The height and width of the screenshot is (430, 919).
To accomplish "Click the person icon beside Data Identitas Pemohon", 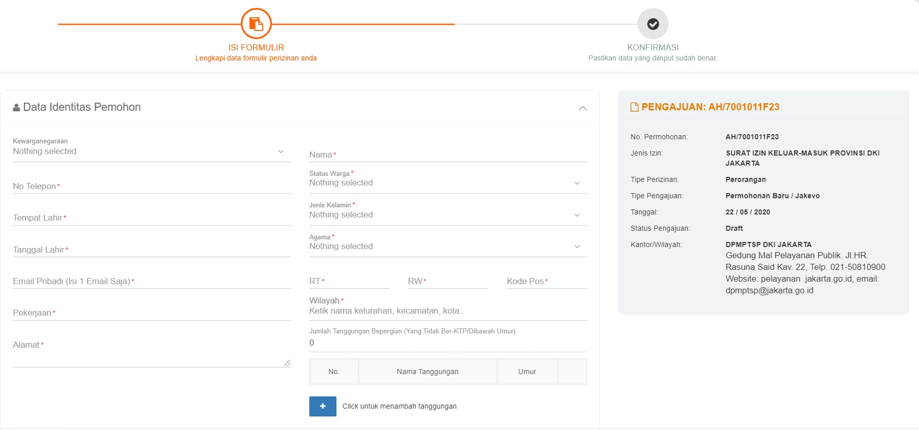I will (16, 107).
